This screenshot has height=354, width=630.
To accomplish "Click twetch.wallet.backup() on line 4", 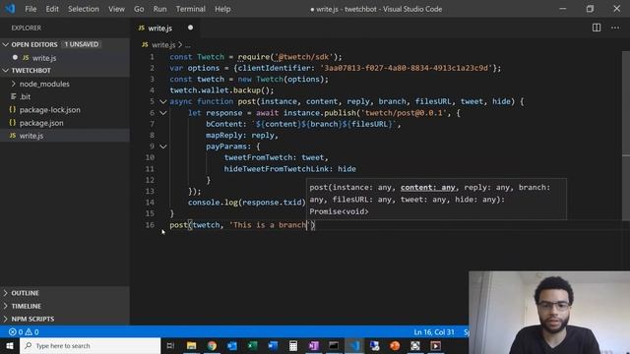I will click(221, 90).
